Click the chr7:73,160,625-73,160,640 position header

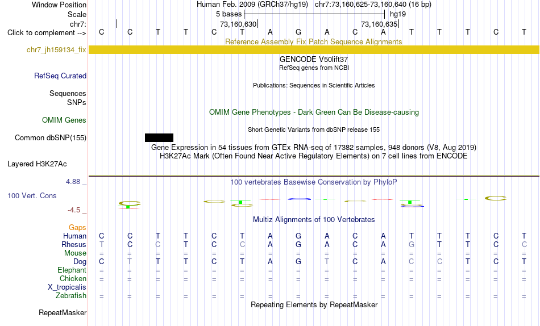pyautogui.click(x=373, y=5)
